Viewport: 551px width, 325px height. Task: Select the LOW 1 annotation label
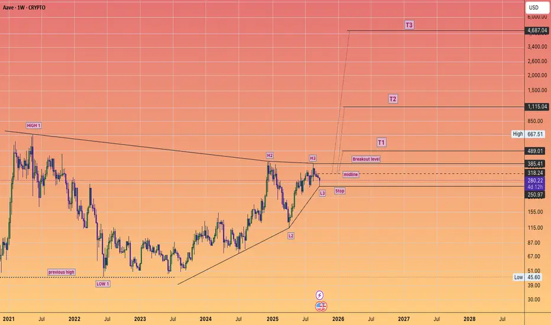point(103,284)
